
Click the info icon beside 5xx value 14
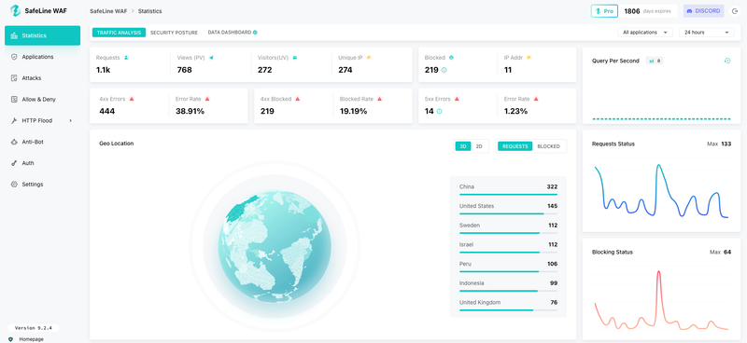click(x=439, y=111)
